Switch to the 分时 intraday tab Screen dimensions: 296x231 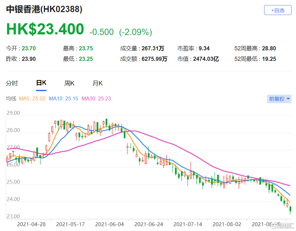12,83
